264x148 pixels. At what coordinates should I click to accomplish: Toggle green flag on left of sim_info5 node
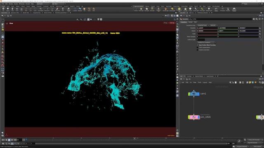189,117
